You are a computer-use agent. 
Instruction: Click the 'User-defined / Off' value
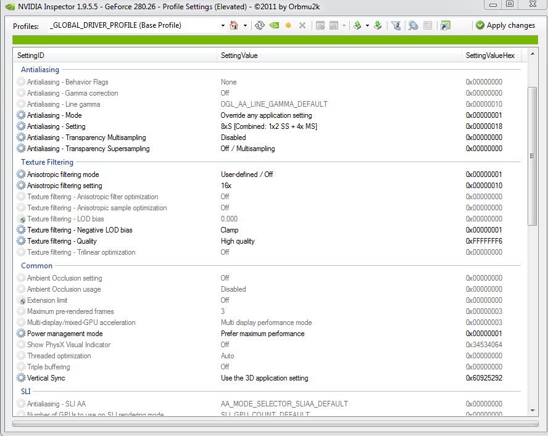247,175
